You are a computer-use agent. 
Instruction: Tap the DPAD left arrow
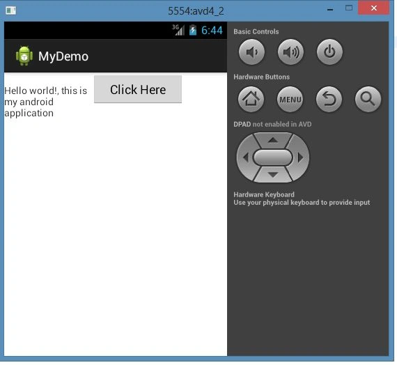tap(245, 157)
